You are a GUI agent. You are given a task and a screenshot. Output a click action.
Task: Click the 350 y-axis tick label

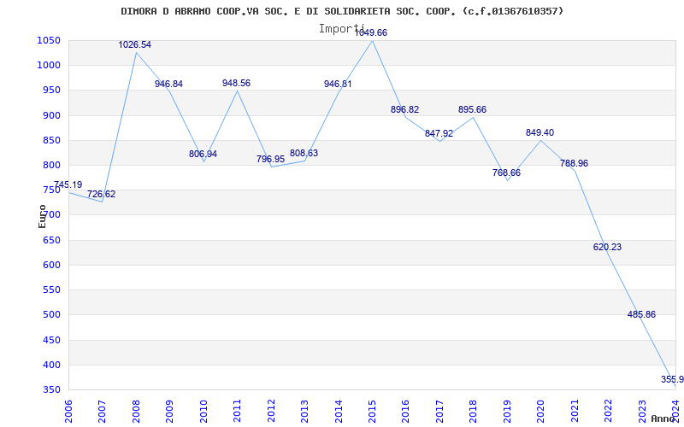point(52,390)
